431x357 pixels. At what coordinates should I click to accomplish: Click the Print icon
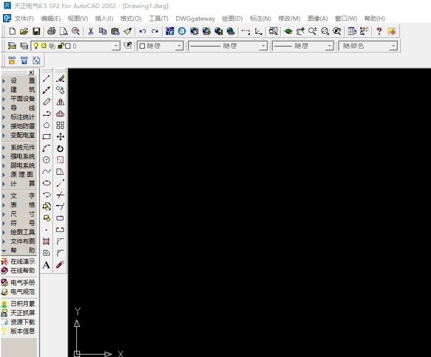pos(51,31)
